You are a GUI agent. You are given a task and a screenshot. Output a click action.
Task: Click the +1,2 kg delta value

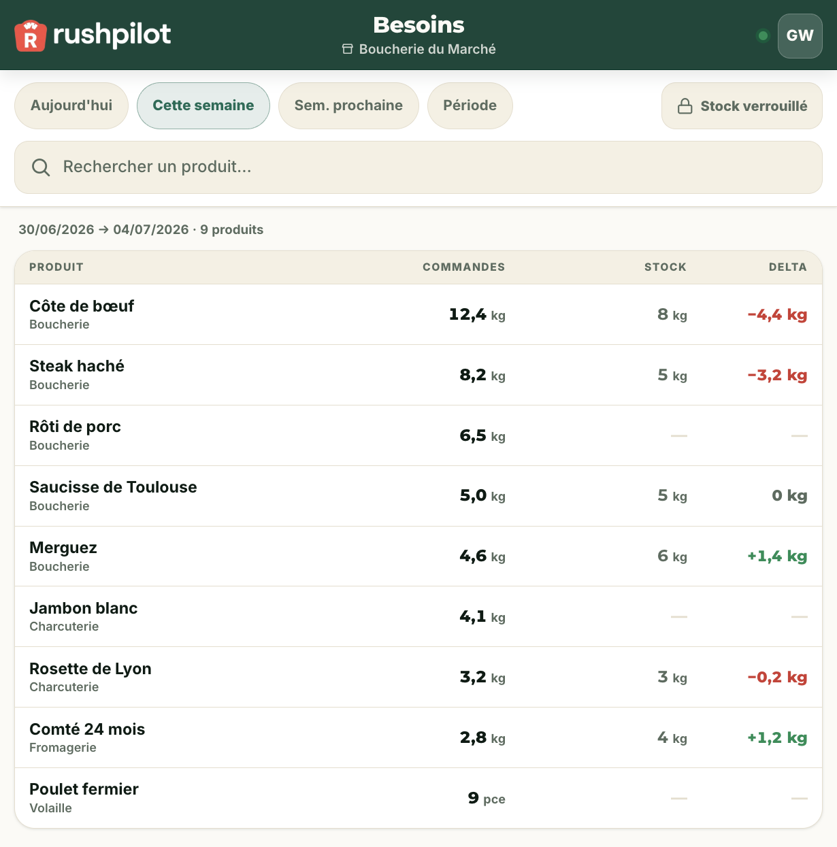(777, 738)
